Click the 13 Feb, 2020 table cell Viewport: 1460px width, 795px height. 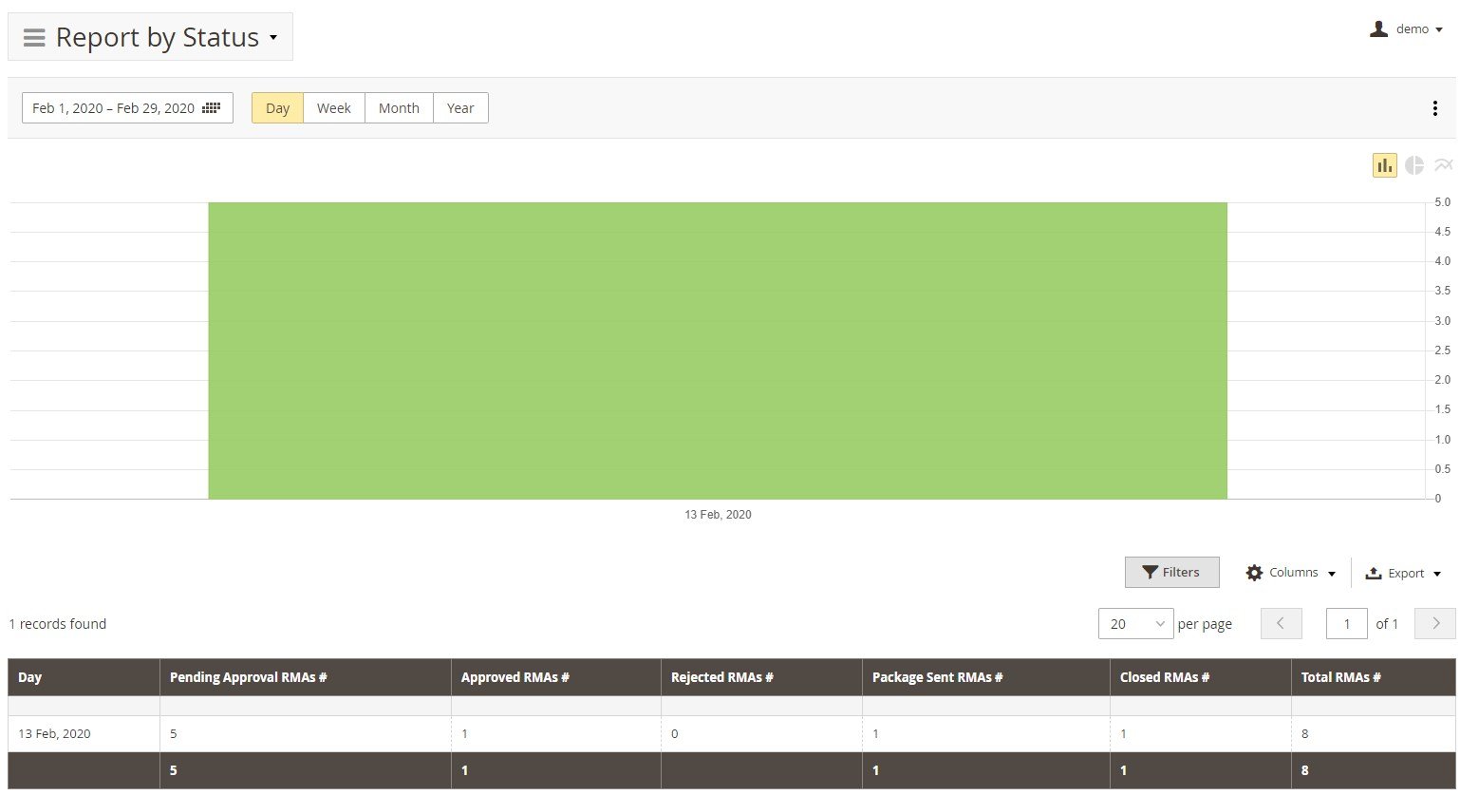(x=84, y=734)
